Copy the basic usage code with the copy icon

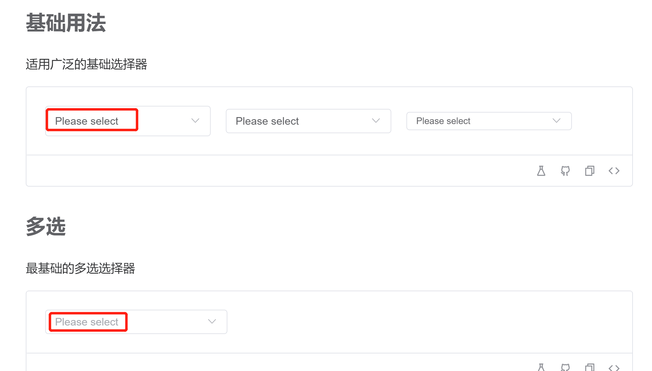coord(589,170)
